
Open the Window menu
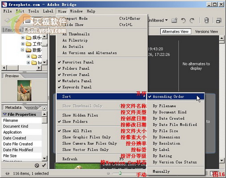pyautogui.click(x=76, y=11)
